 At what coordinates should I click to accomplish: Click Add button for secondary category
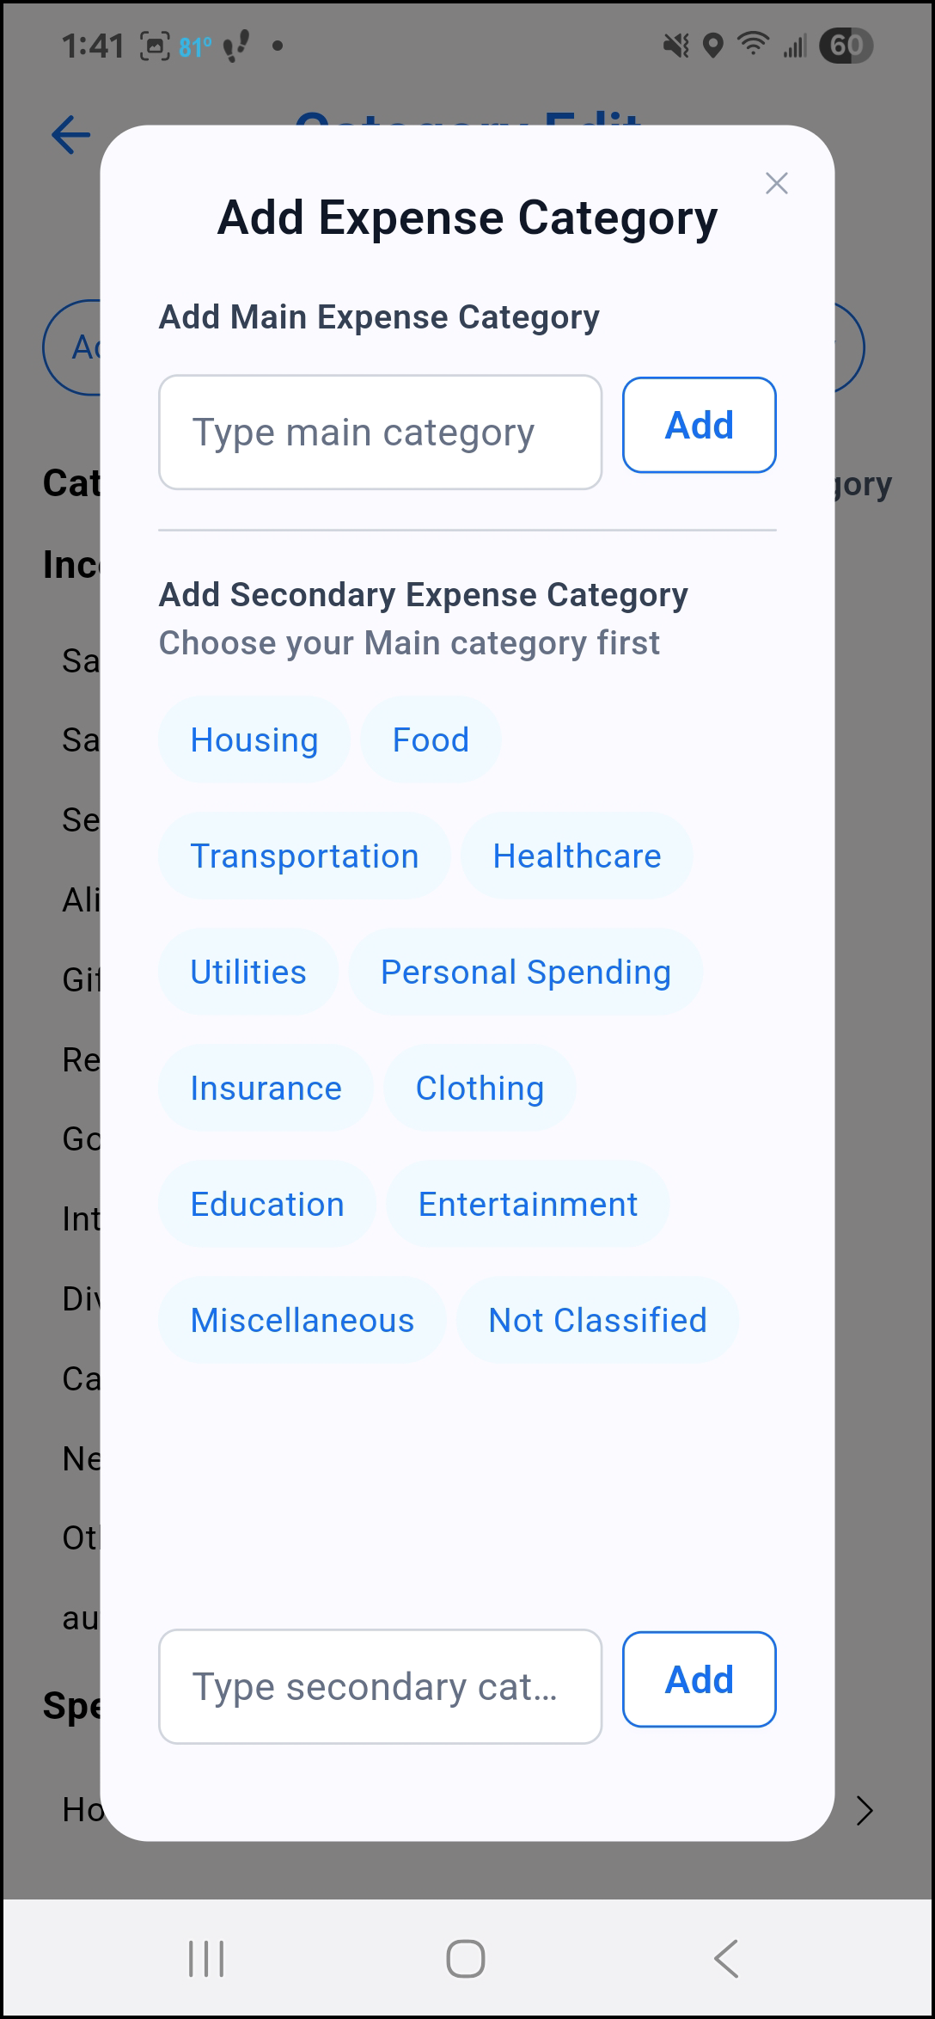(700, 1678)
